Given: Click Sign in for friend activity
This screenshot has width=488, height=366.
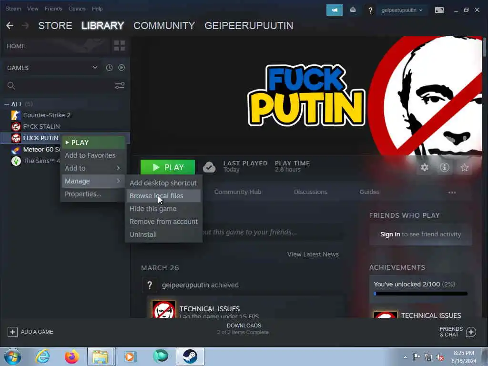Looking at the screenshot, I should (x=390, y=234).
